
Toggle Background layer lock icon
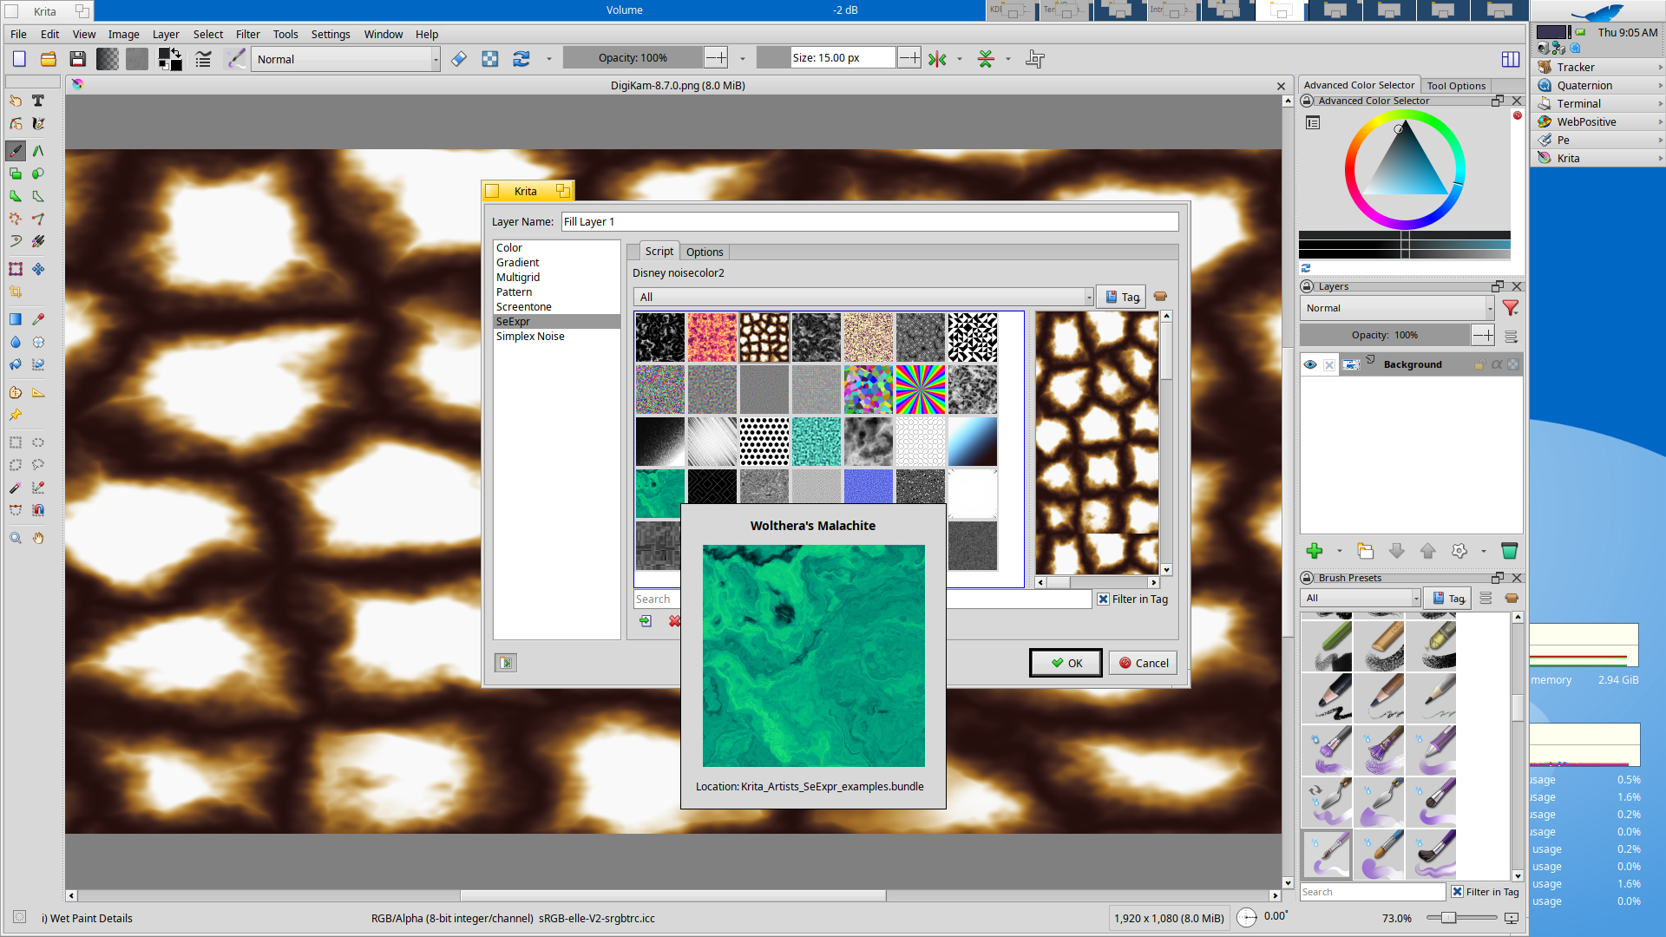(x=1479, y=365)
